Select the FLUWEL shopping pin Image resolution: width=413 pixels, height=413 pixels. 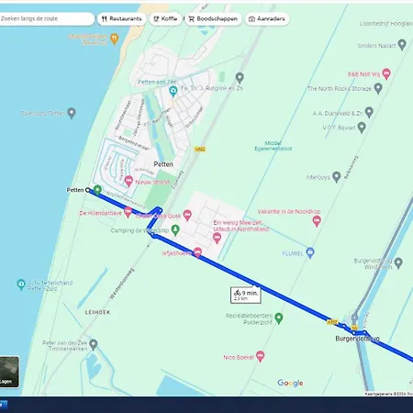click(x=310, y=253)
